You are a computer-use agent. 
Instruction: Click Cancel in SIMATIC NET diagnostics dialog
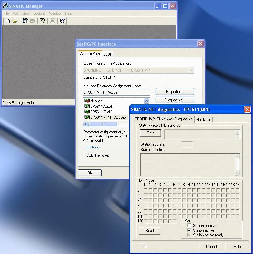pos(211,247)
